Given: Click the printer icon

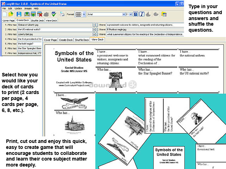Looking at the screenshot, I should (x=62, y=14).
